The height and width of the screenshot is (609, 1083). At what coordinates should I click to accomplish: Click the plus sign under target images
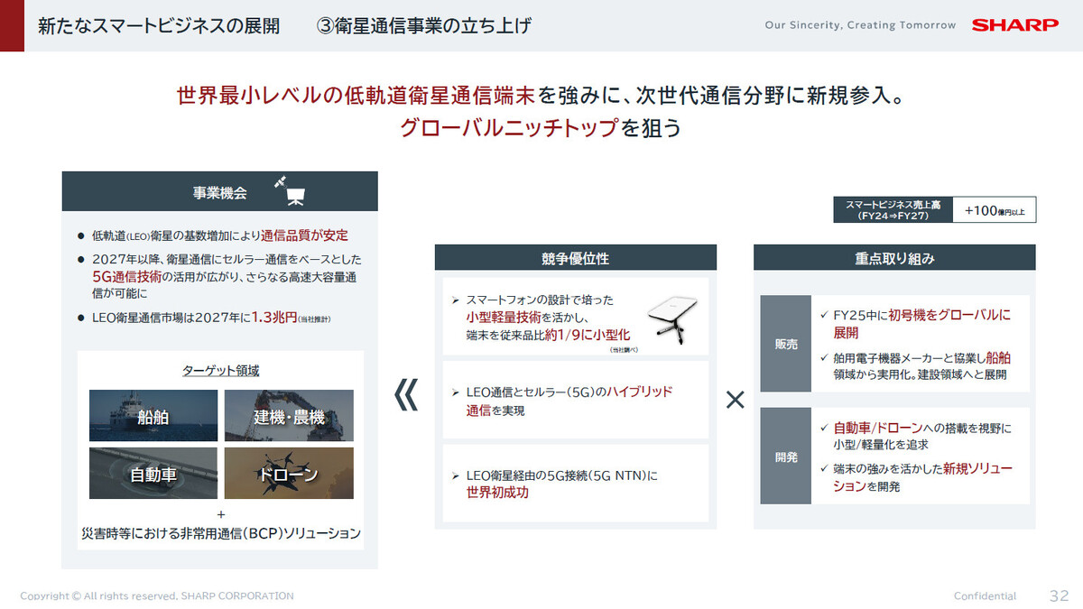[221, 514]
